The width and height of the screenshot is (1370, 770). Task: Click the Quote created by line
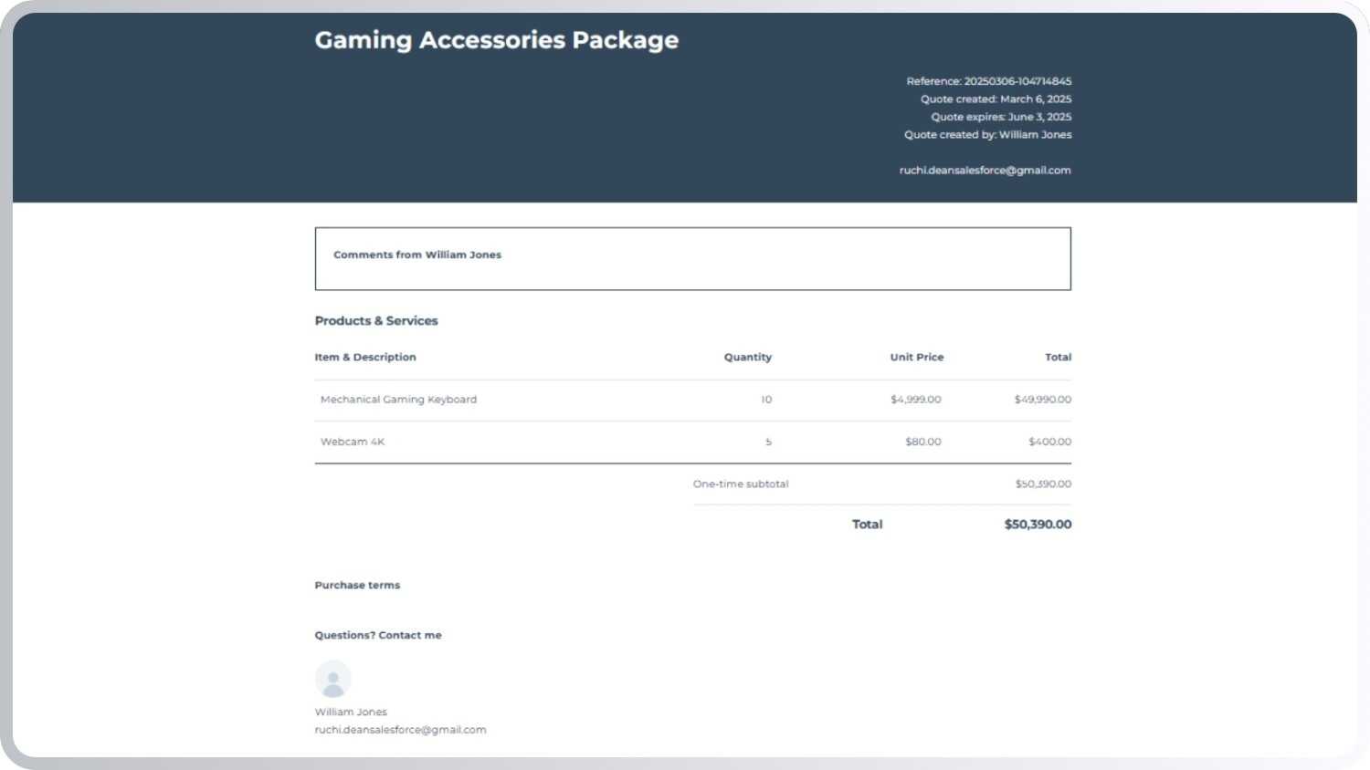(x=987, y=135)
